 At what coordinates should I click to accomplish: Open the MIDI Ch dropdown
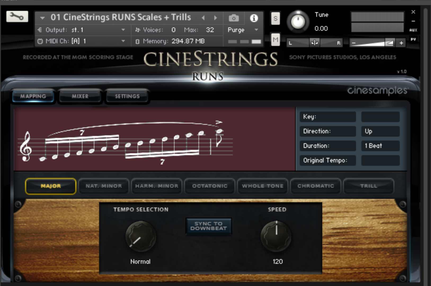click(x=123, y=41)
